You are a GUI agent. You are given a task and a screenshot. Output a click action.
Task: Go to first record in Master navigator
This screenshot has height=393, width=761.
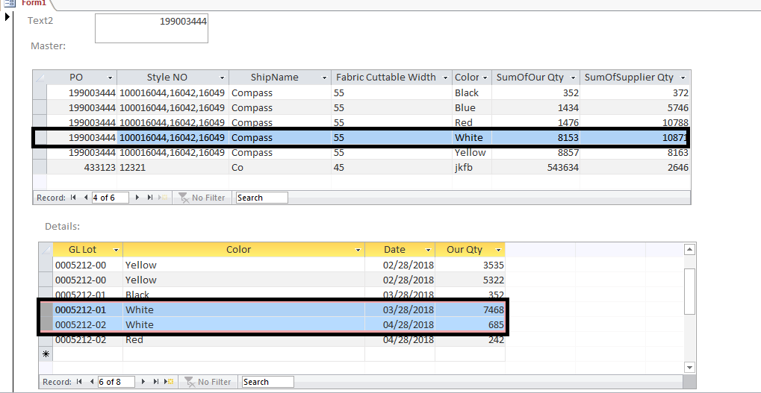[73, 198]
